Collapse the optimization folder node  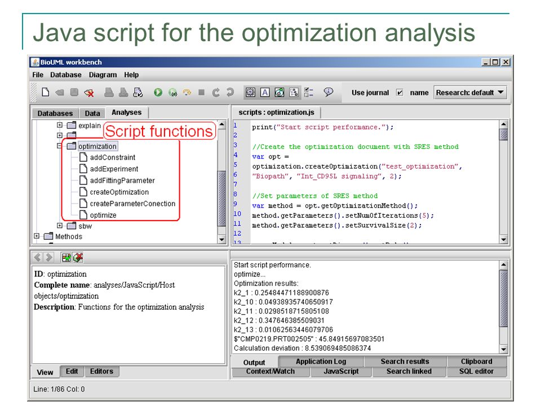tap(60, 146)
